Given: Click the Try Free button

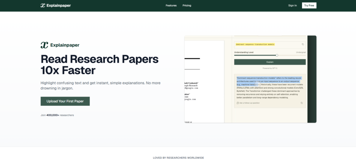Looking at the screenshot, I should 309,6.
